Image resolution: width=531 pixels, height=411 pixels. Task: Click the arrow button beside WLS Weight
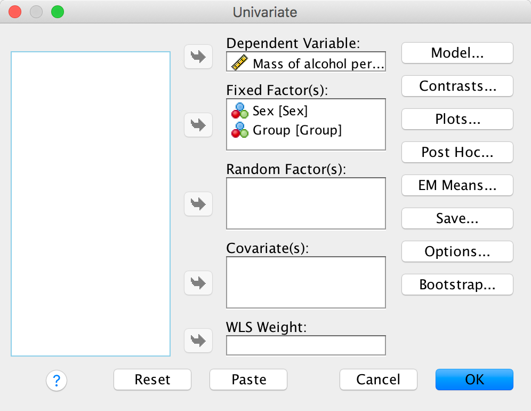tap(198, 341)
